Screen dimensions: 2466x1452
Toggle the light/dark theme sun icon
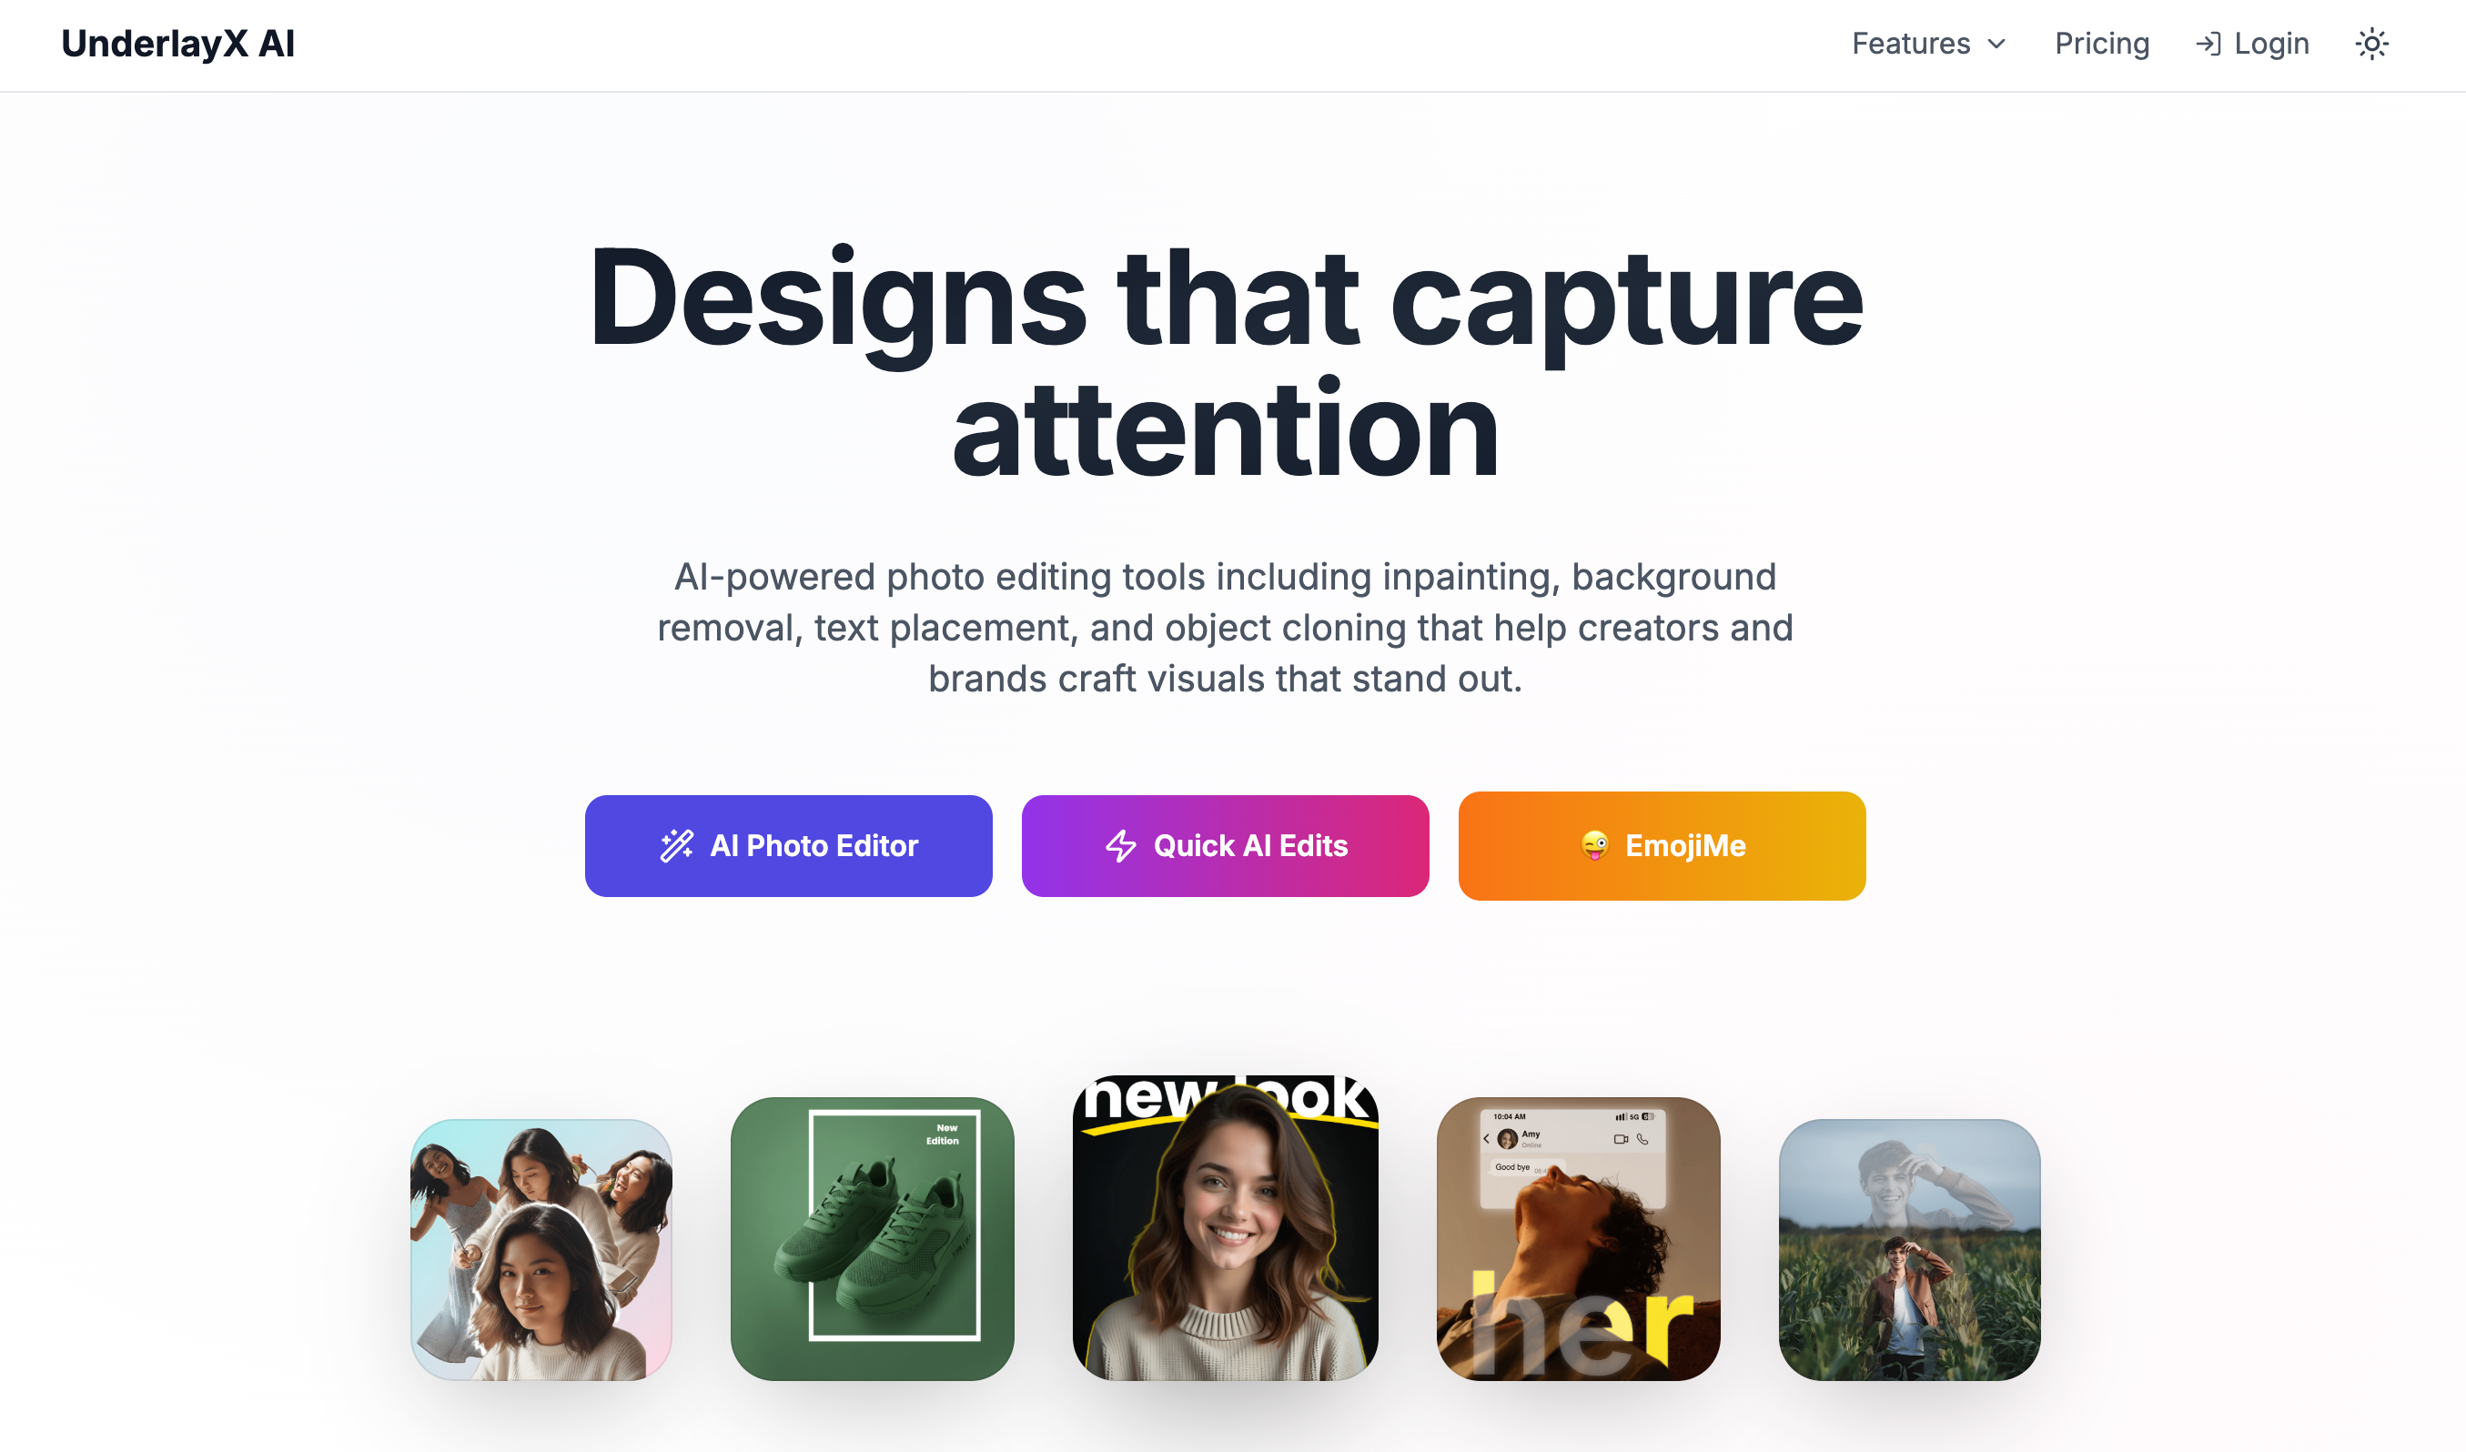(2371, 44)
